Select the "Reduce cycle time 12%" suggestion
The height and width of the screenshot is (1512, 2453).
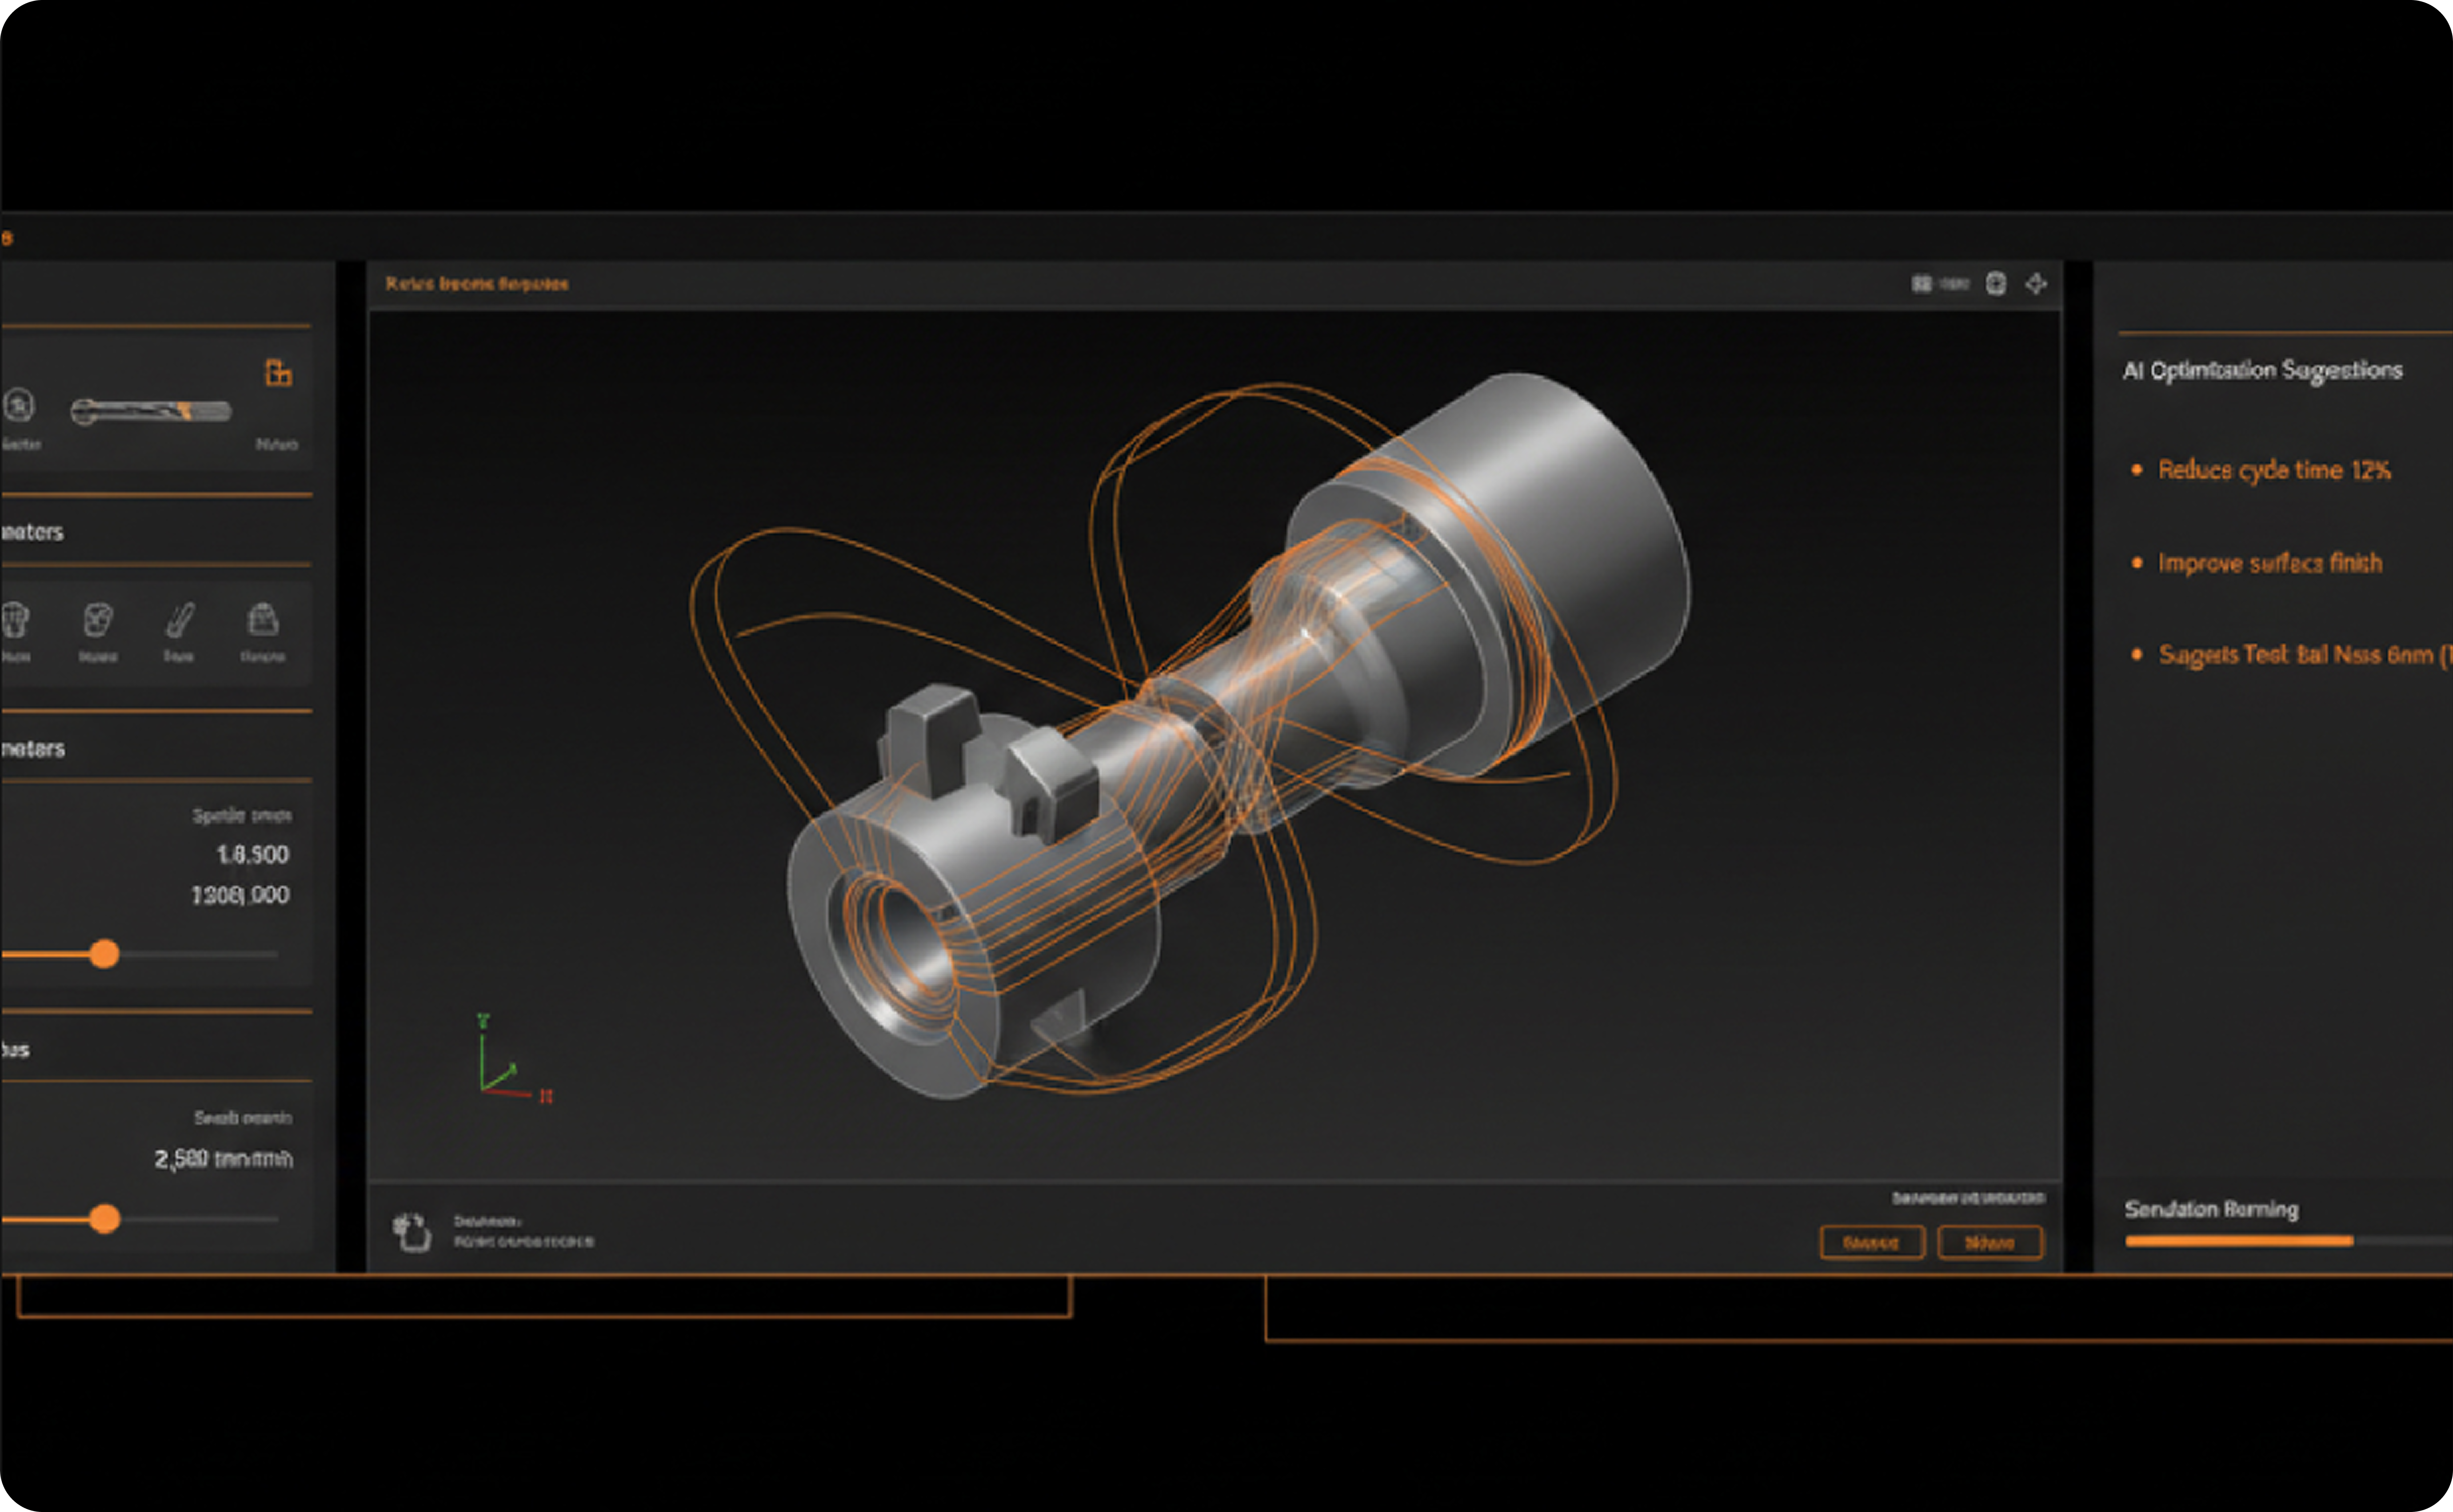(2274, 470)
